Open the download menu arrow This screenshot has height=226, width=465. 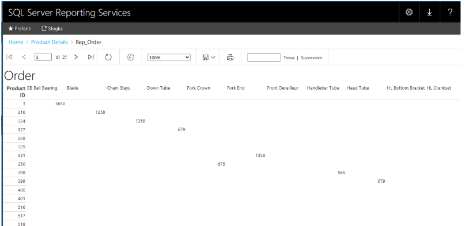(x=429, y=12)
